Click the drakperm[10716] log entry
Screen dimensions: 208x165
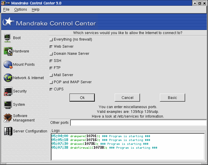101,140
